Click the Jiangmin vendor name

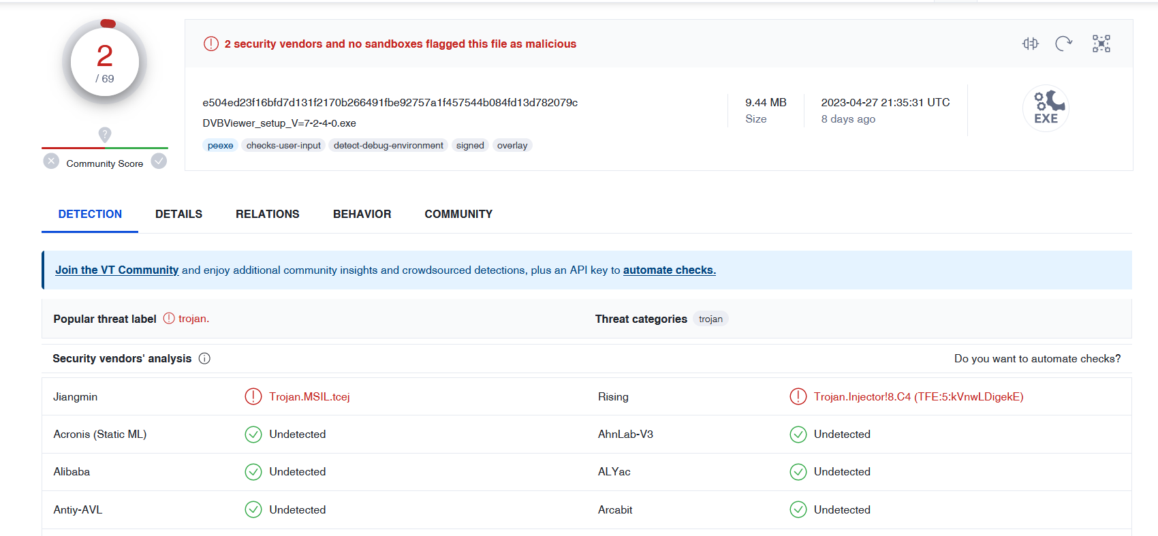pos(76,397)
